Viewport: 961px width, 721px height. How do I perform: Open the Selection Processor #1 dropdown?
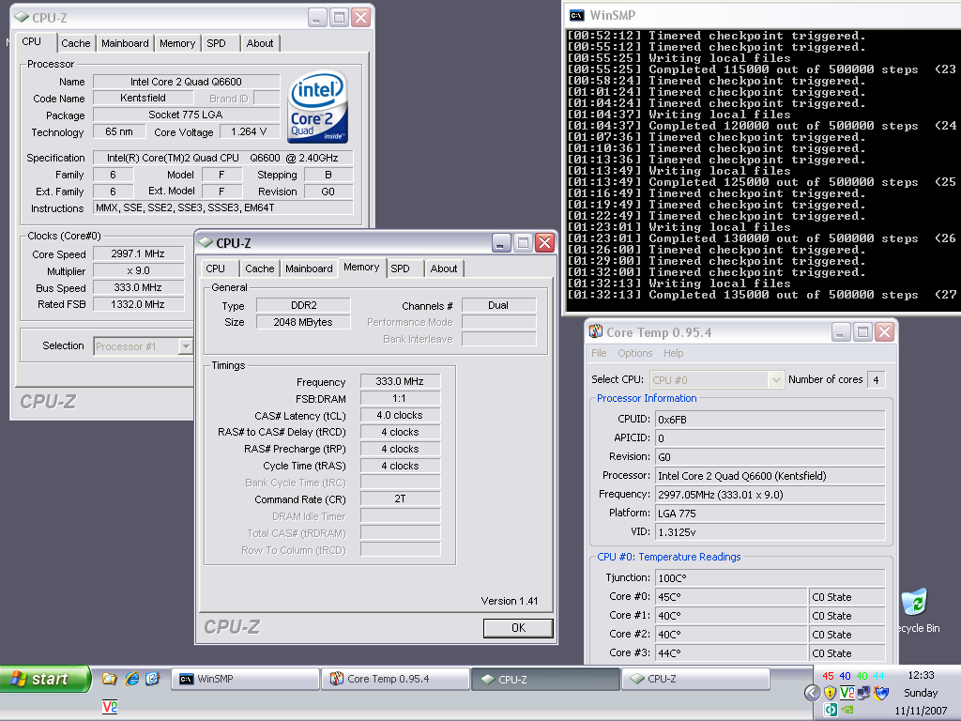(185, 346)
